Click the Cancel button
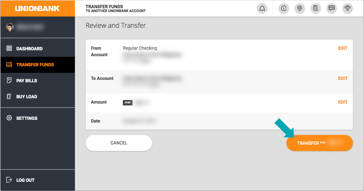 [119, 143]
